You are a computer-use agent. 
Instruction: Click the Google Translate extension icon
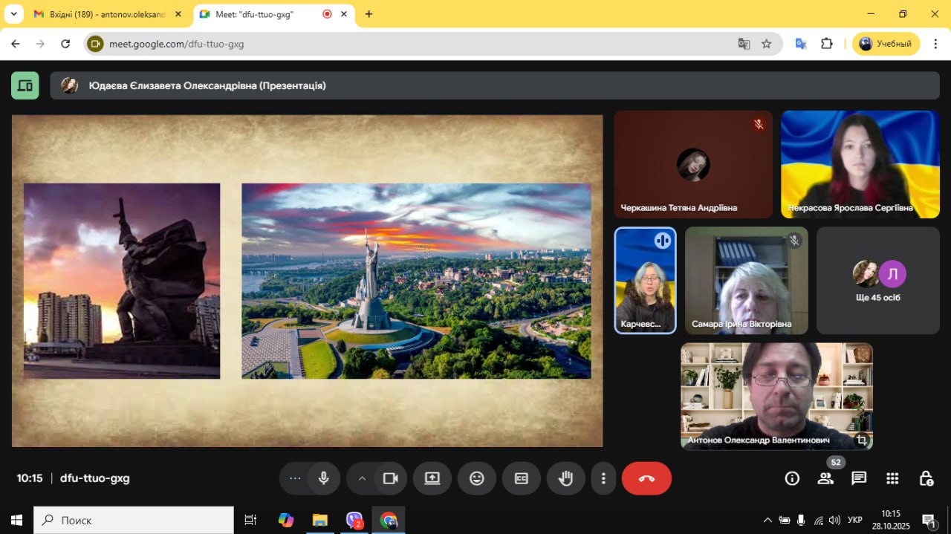[801, 44]
